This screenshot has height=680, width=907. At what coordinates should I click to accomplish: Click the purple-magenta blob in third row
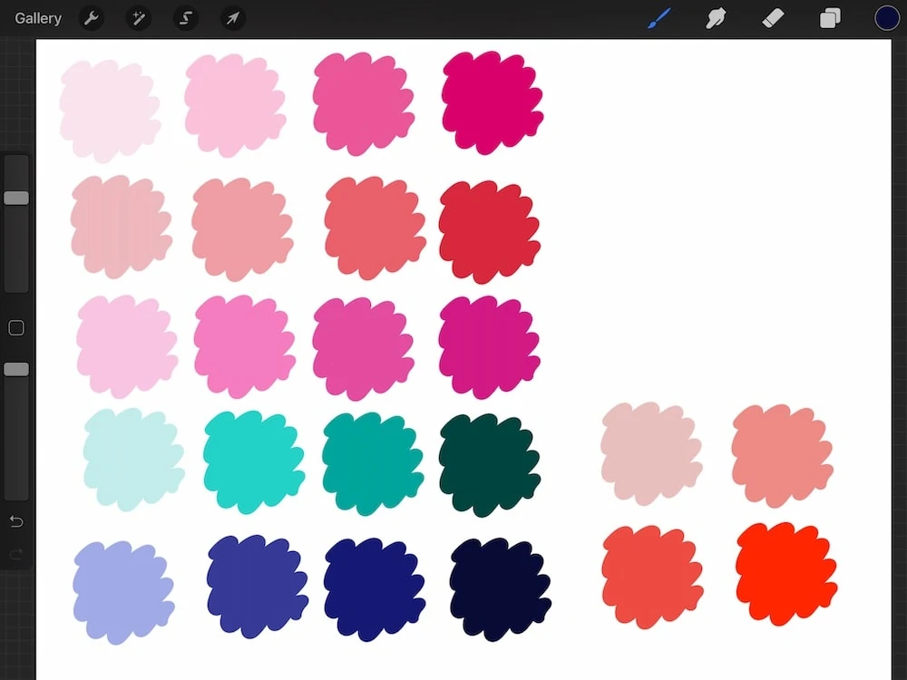(x=490, y=347)
